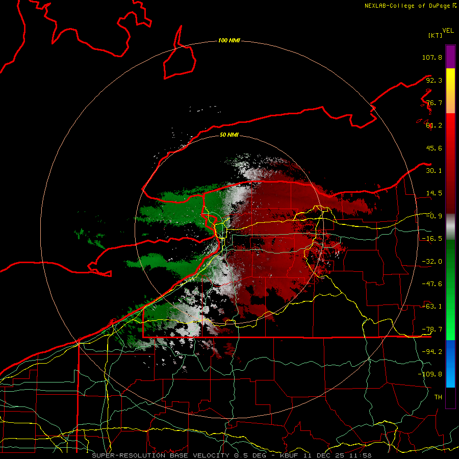
Task: Pick the purple segment of velocity color bar
Action: 450,57
